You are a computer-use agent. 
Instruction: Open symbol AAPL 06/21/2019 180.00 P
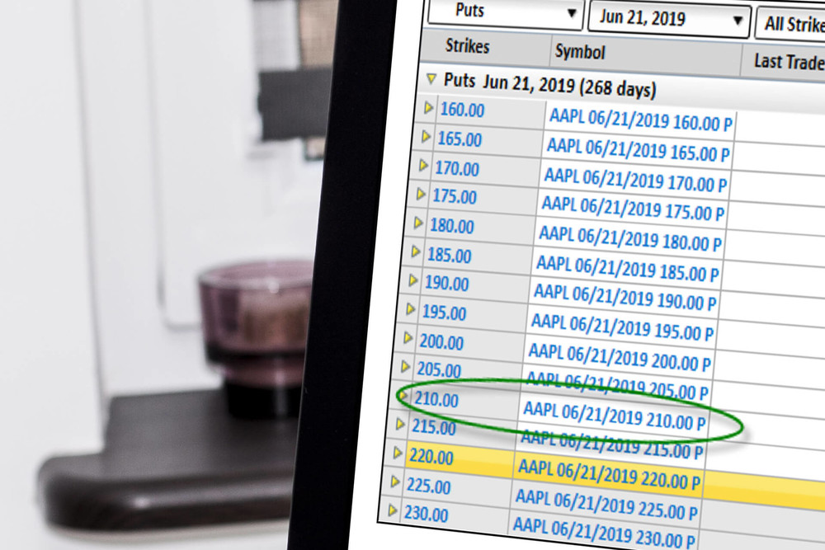(629, 239)
